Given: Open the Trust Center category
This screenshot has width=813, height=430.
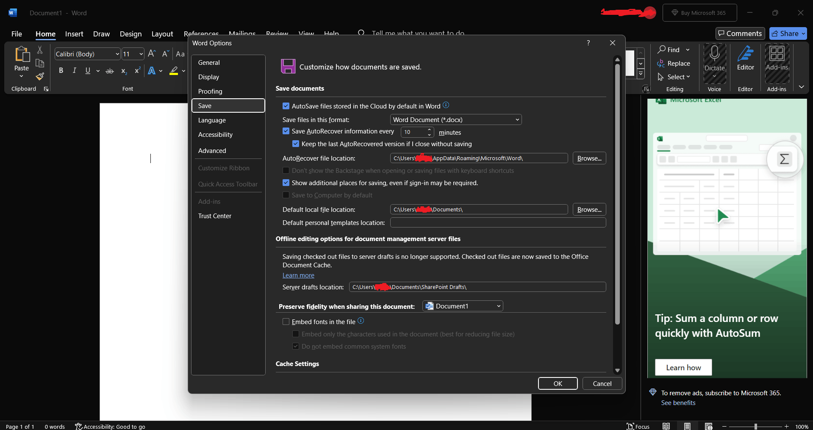Looking at the screenshot, I should tap(228, 216).
